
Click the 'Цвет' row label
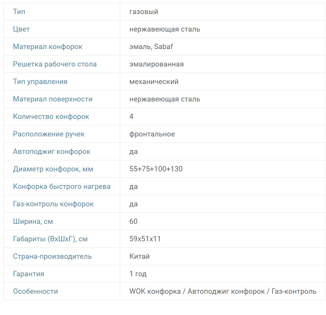tap(21, 29)
